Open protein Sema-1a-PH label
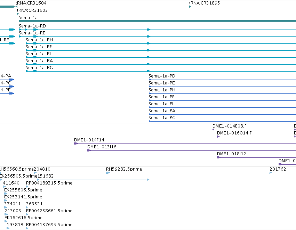The height and width of the screenshot is (230, 296). [162, 90]
